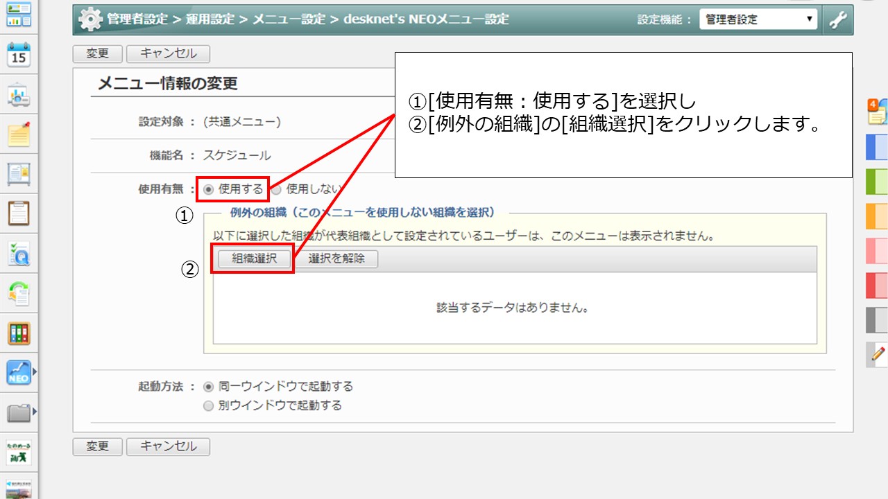Select the 使用する radio button
The height and width of the screenshot is (499, 888).
point(209,189)
